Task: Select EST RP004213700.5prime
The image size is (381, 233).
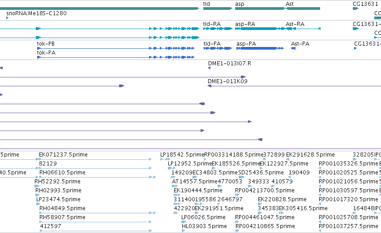Action: (x=265, y=191)
